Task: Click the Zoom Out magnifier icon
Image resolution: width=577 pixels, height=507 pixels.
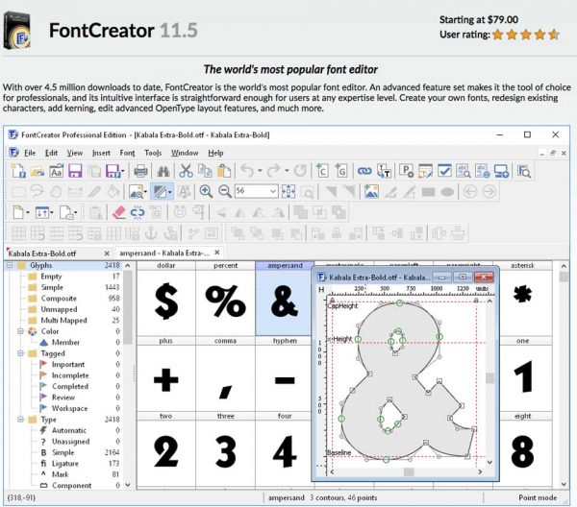Action: [224, 191]
